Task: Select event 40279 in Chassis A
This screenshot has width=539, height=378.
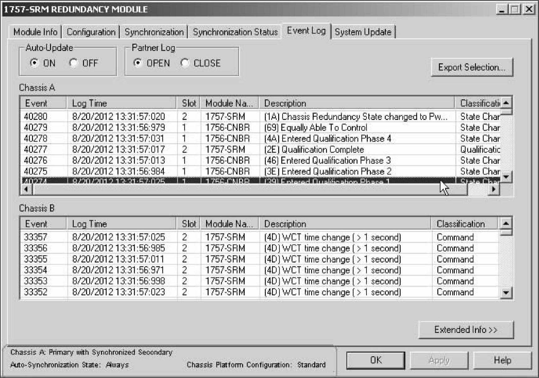Action: [260, 128]
